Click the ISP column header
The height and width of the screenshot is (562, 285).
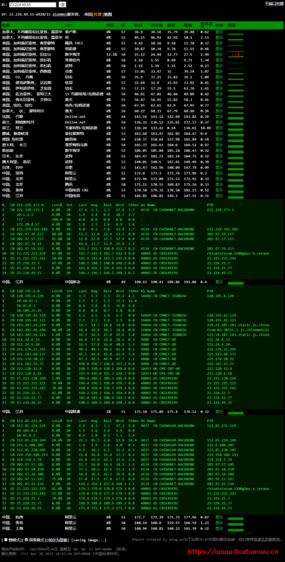pyautogui.click(x=68, y=25)
